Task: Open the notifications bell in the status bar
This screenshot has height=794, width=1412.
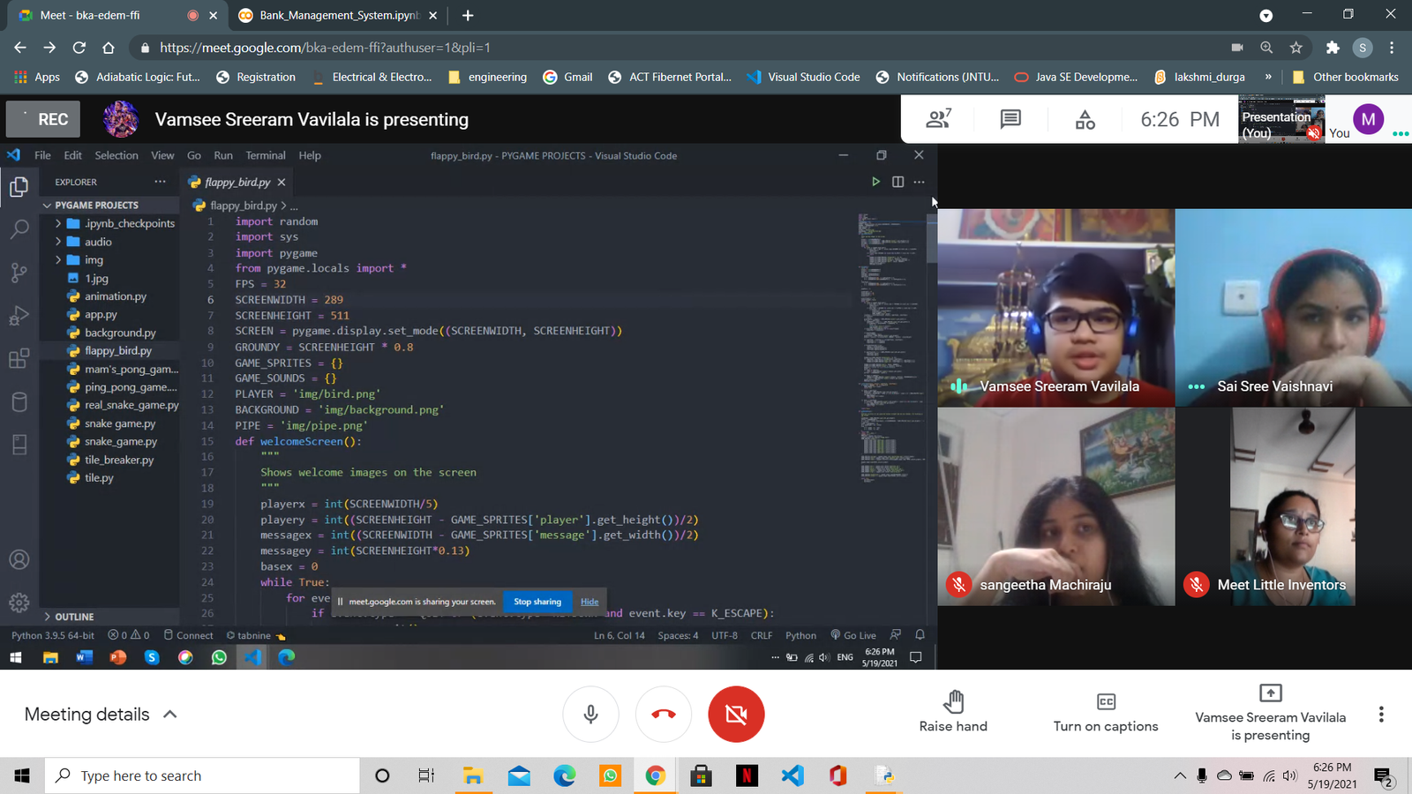Action: click(x=919, y=634)
